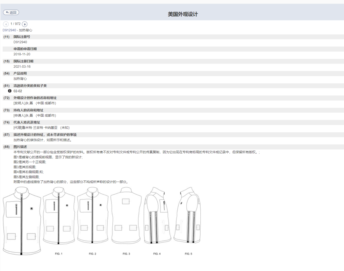Select the (72) field code
Image resolution: width=344 pixels, height=271 pixels.
coord(6,98)
